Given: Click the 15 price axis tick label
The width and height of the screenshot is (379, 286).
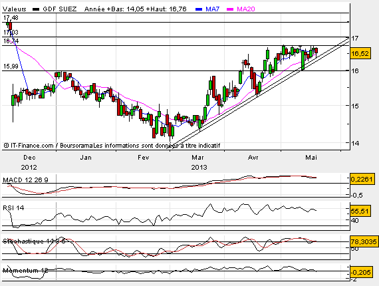Looking at the screenshot, I should (x=355, y=106).
